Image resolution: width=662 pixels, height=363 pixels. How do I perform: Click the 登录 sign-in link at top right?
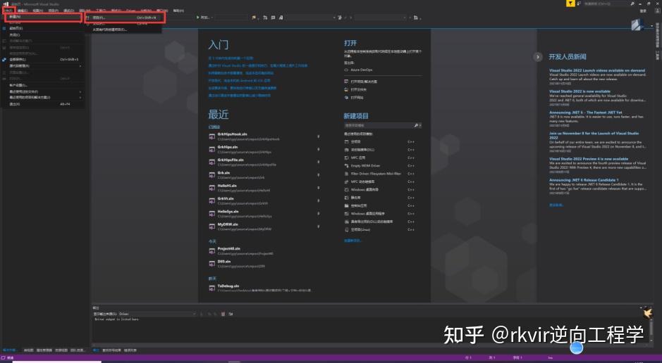click(643, 11)
